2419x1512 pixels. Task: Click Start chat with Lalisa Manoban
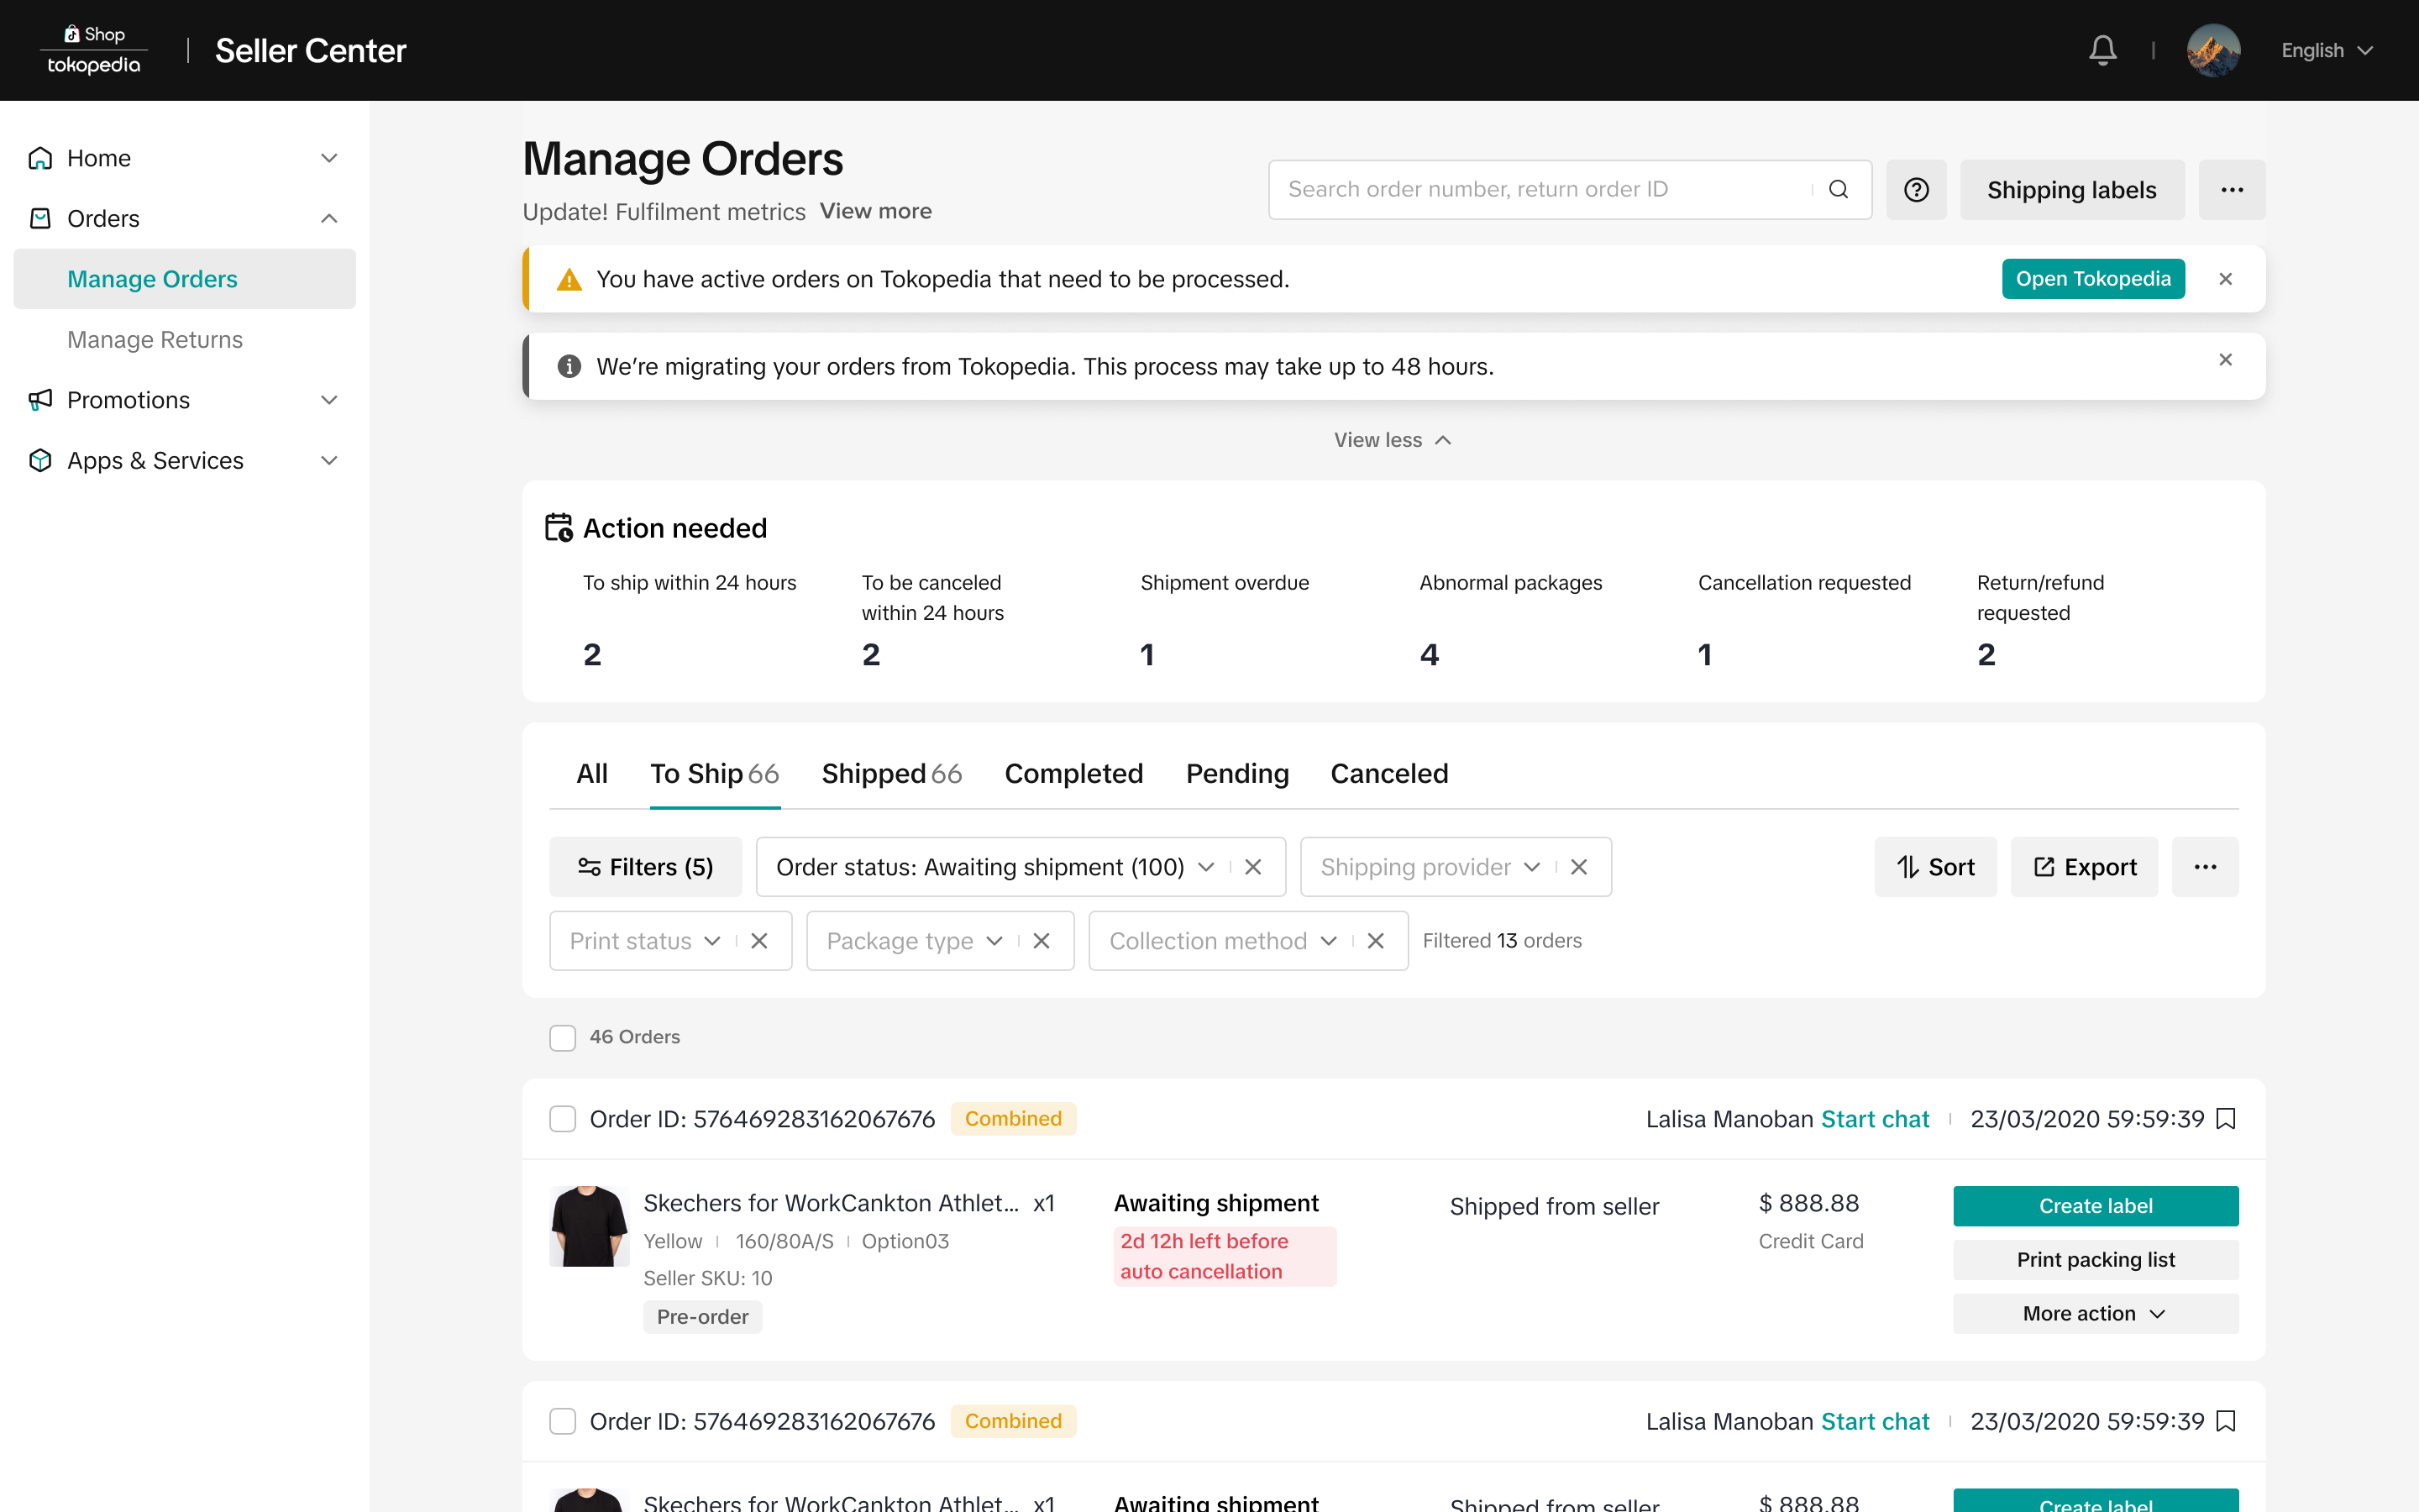[x=1874, y=1119]
